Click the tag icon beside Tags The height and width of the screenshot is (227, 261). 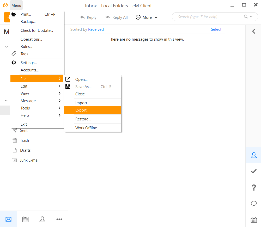coord(14,54)
